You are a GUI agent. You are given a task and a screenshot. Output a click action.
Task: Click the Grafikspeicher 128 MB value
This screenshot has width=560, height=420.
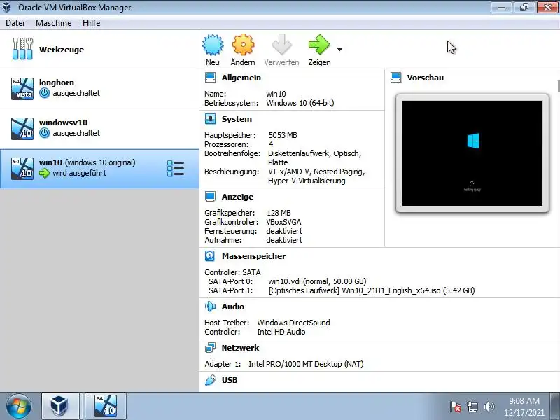click(279, 213)
